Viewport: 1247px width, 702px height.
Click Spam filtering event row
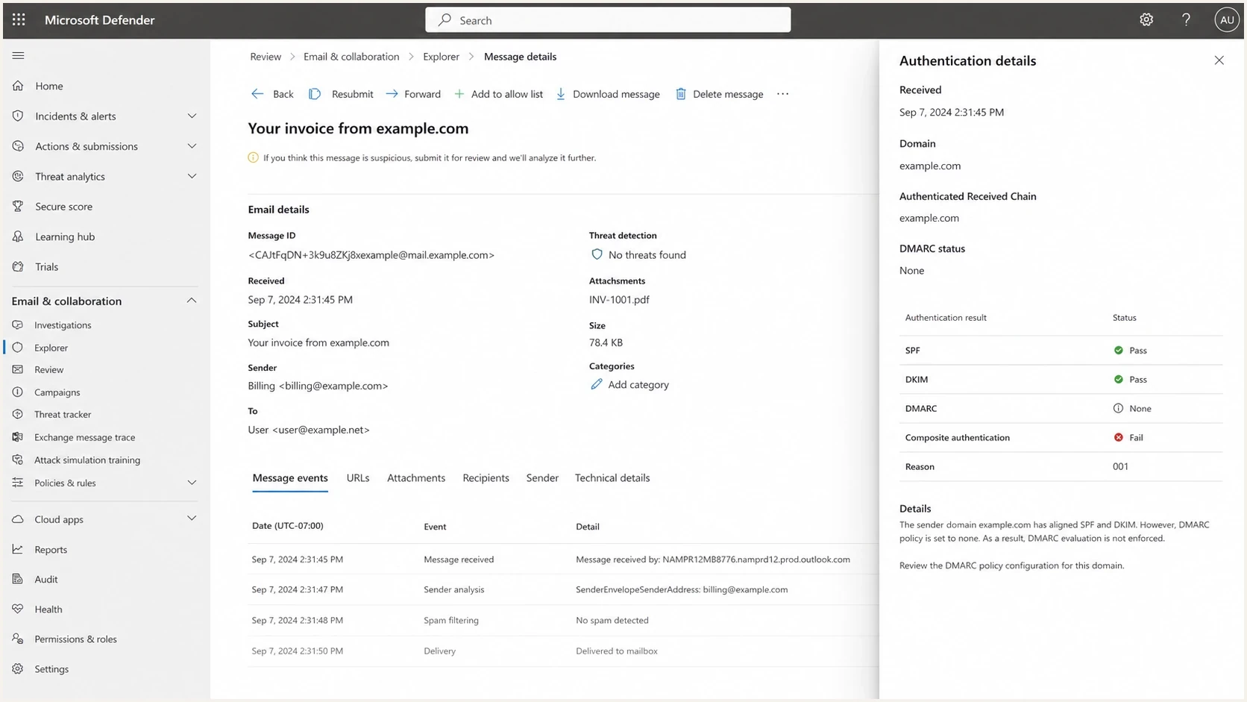563,620
